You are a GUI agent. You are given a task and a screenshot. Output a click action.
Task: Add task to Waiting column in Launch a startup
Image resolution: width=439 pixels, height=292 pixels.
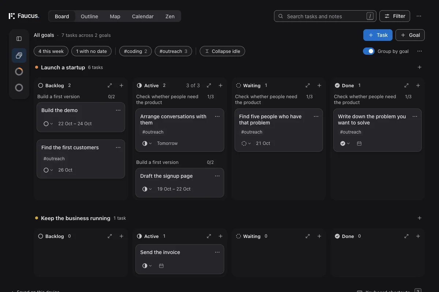[x=319, y=85]
